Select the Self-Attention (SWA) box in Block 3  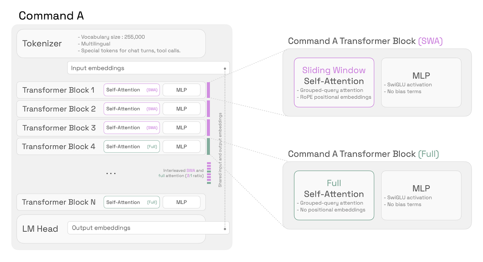tap(131, 128)
